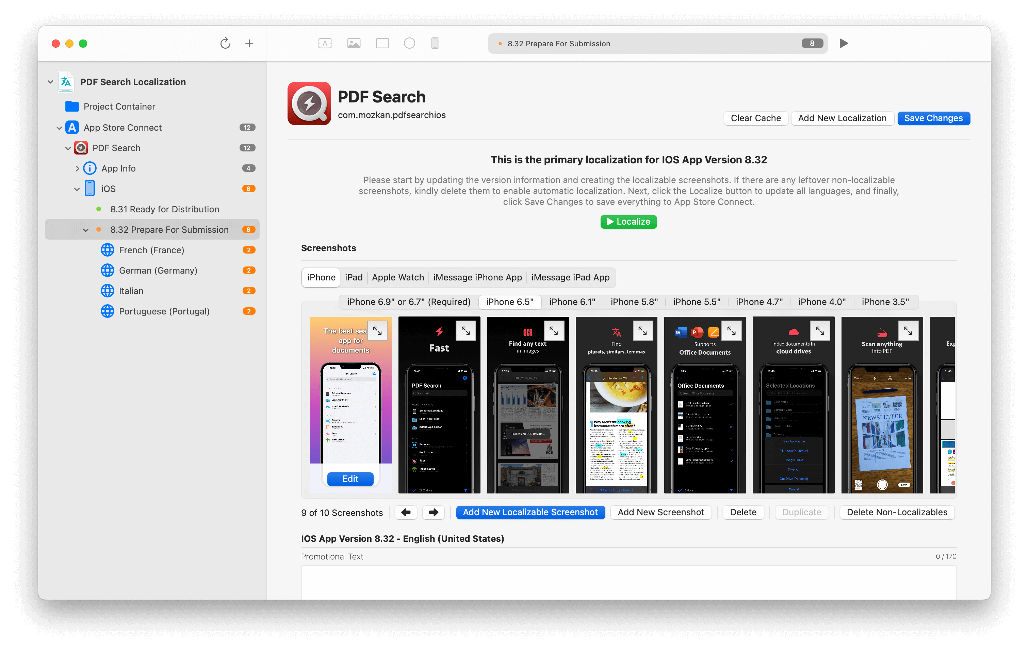1029x650 pixels.
Task: Switch to the iMessage iPhone App tab
Action: tap(477, 278)
